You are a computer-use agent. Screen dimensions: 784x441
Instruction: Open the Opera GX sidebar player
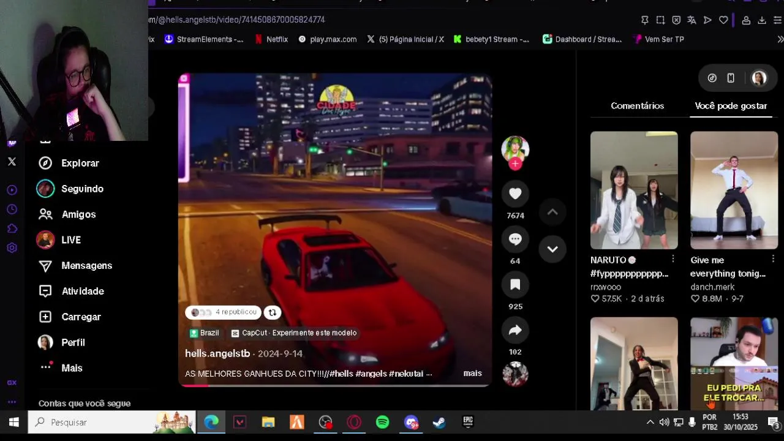pyautogui.click(x=12, y=190)
